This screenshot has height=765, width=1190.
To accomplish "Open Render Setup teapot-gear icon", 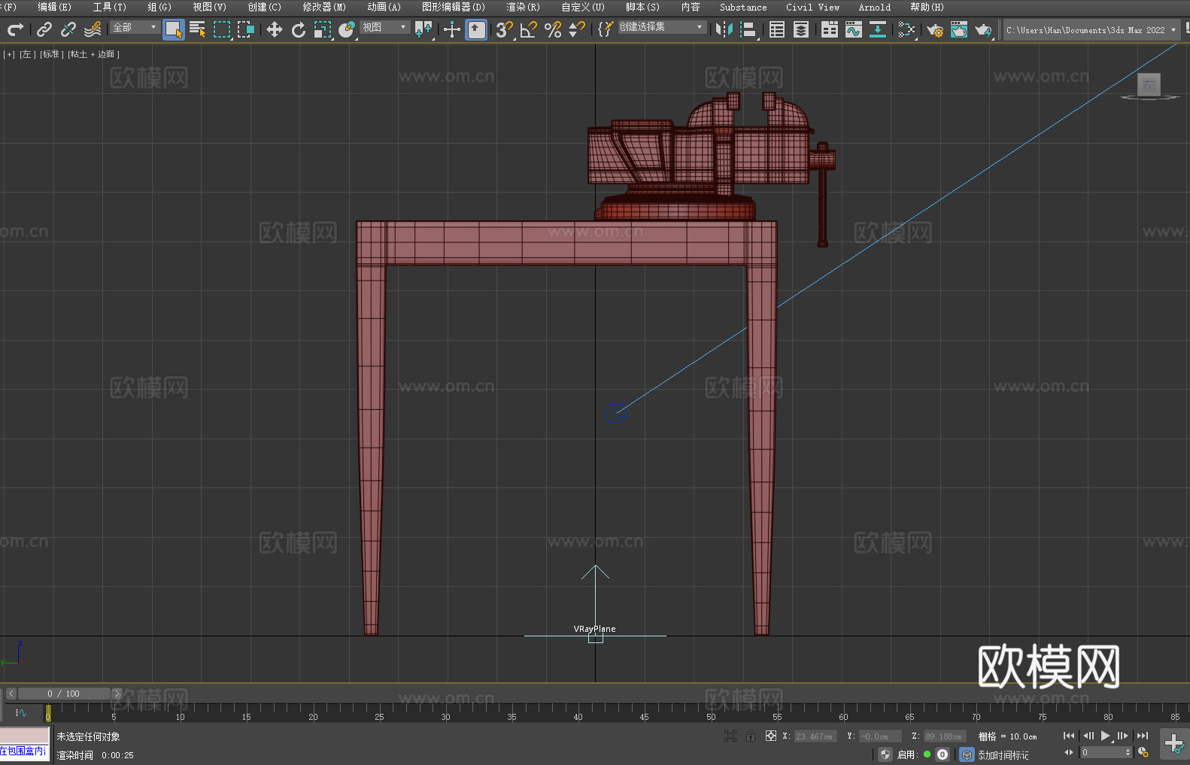I will click(x=935, y=29).
